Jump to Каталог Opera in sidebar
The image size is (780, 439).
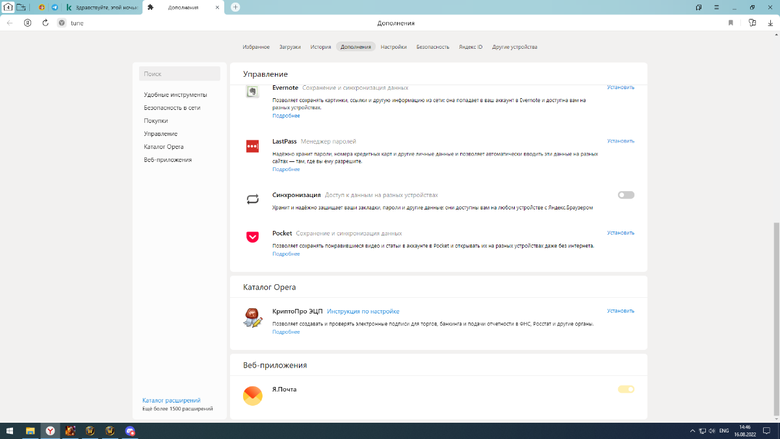pos(164,146)
